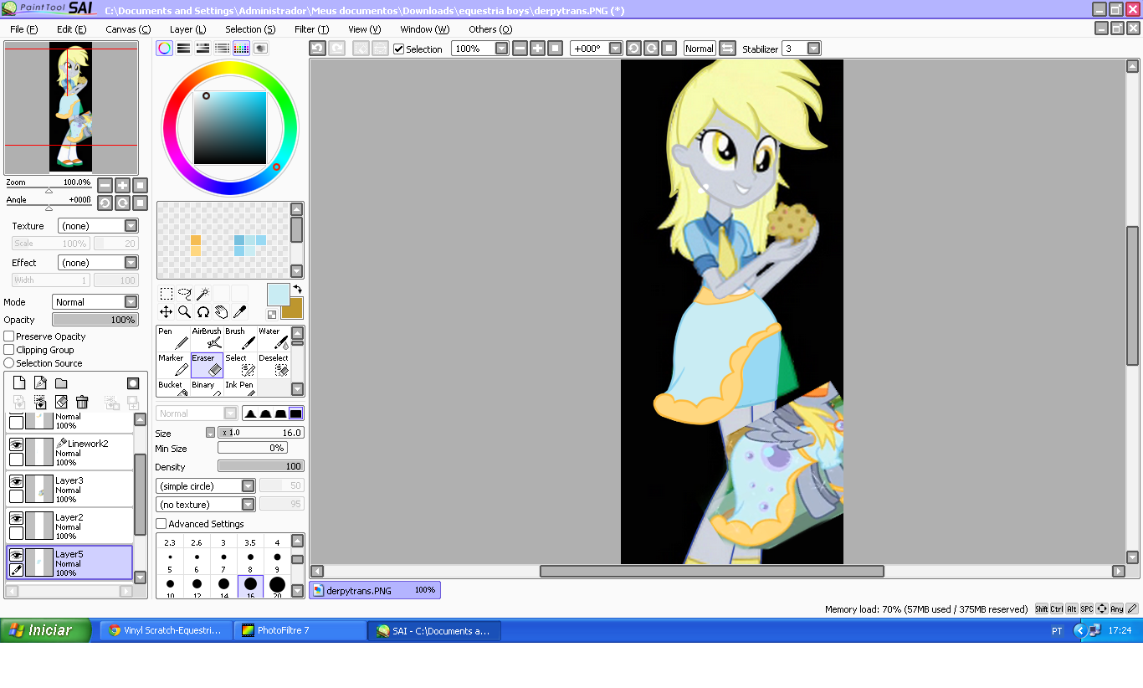Pick the rectangular selection tool

point(167,294)
